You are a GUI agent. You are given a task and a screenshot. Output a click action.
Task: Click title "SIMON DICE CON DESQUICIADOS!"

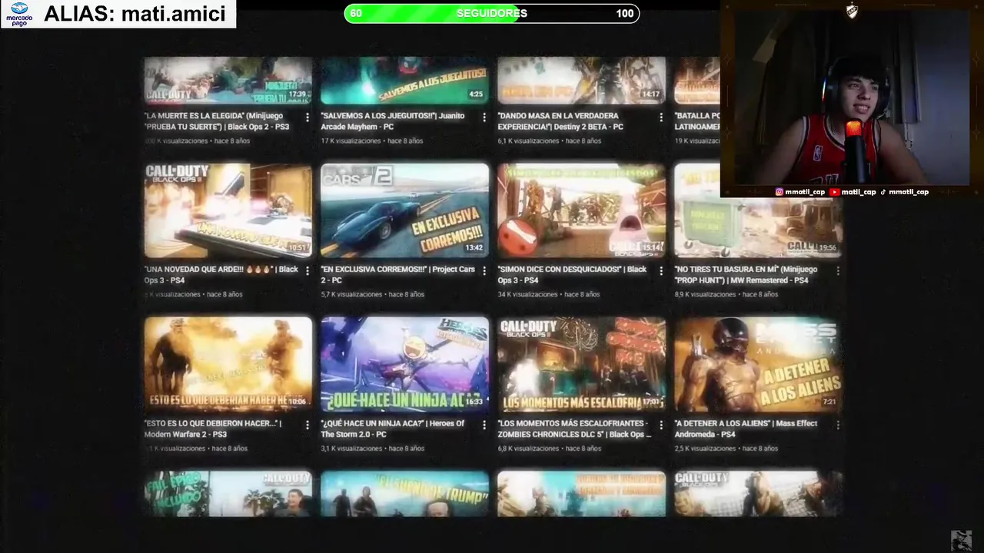coord(572,275)
